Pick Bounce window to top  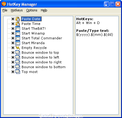point(40,53)
